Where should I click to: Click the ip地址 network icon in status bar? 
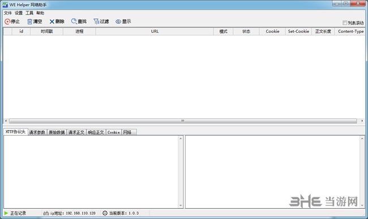coord(46,213)
